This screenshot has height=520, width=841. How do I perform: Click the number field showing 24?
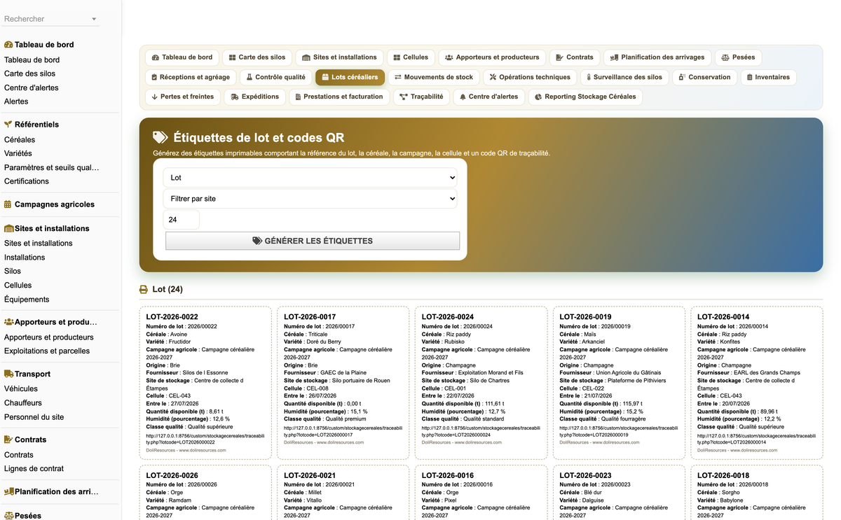click(181, 220)
